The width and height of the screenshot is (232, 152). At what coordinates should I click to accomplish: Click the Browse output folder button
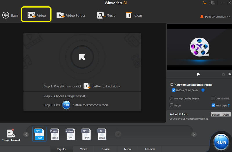tap(215, 114)
